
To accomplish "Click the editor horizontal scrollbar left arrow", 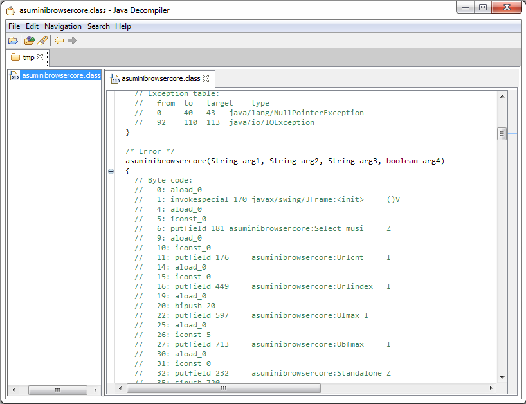I will [120, 388].
